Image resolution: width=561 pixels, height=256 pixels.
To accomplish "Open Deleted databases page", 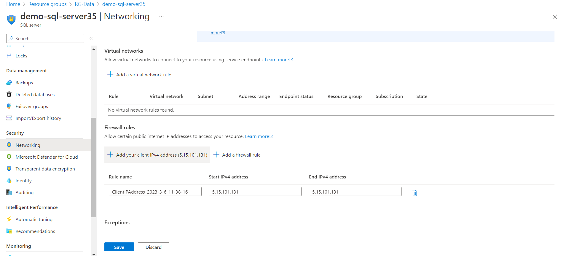I will tap(35, 94).
